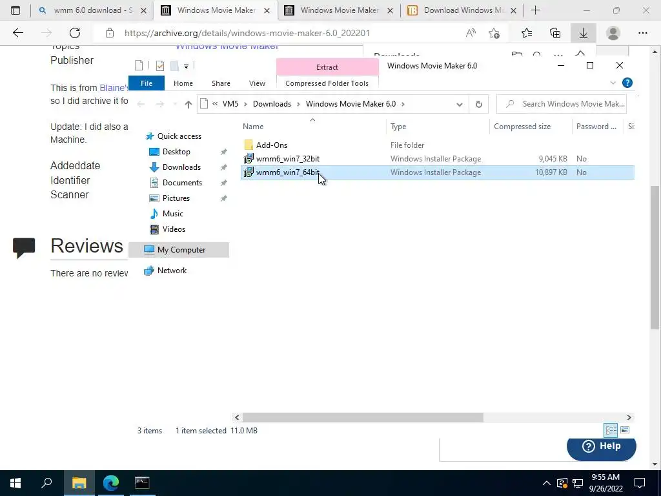Screen dimensions: 661x496
Task: Open the address bar history dropdown
Action: tap(460, 104)
